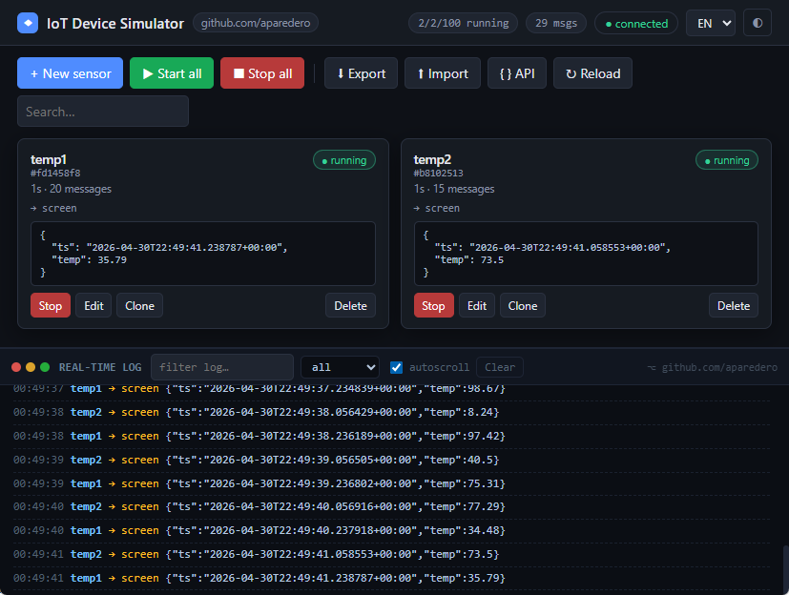Click log row with temp 40.5
789x595 pixels.
coord(391,460)
